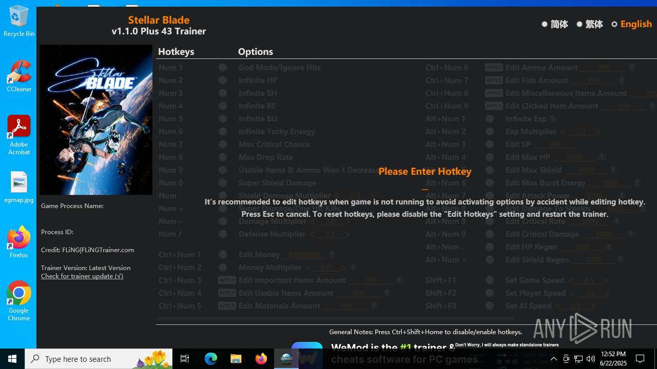This screenshot has height=369, width=657.
Task: Toggle Infinite SH
Action: click(x=223, y=93)
